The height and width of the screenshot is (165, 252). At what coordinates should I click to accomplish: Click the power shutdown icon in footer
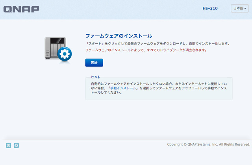pyautogui.click(x=8, y=145)
